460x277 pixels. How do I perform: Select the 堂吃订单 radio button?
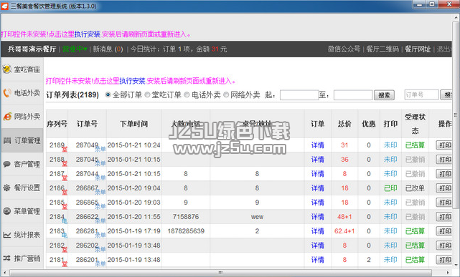click(x=147, y=94)
